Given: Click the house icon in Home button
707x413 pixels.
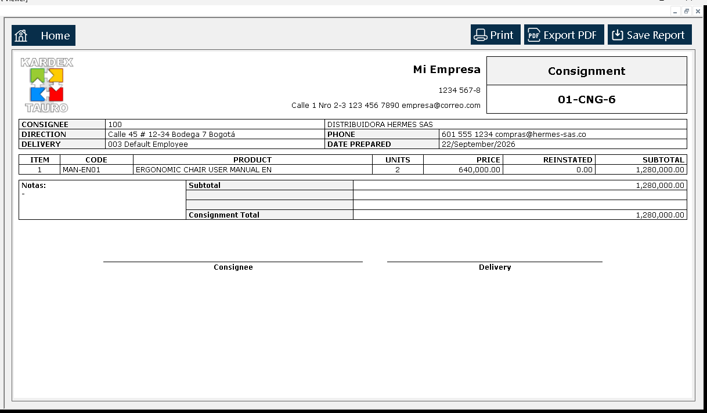Looking at the screenshot, I should [x=21, y=35].
